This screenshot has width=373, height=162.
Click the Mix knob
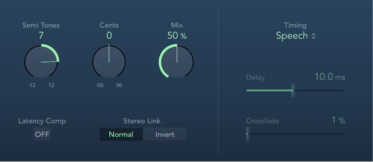tap(176, 62)
